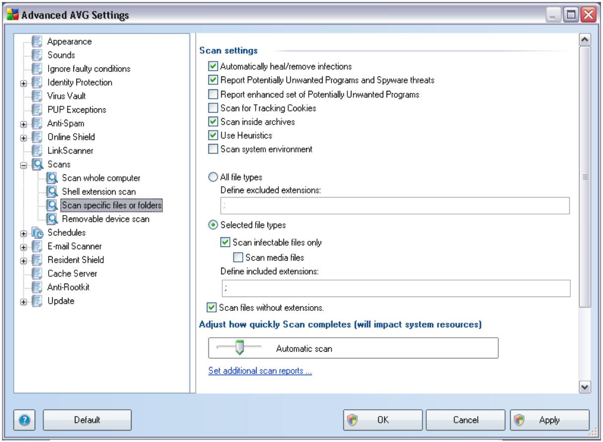Toggle Scan infectable files only
Screen dimensions: 603x442
click(x=225, y=242)
